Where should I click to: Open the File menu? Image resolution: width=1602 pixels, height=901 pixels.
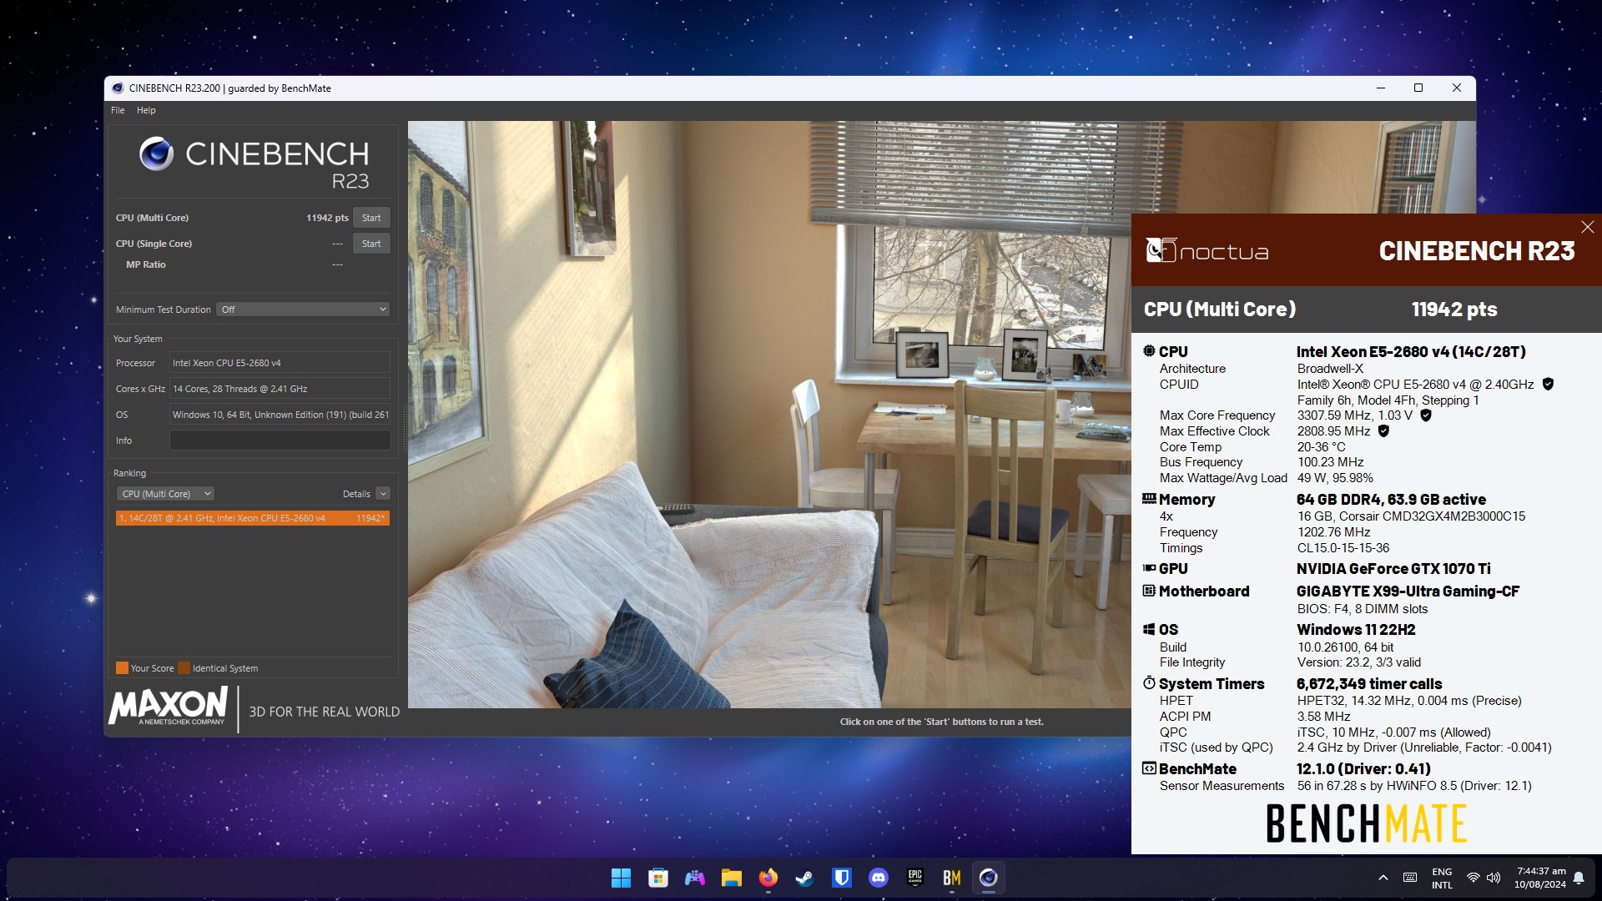pos(118,110)
